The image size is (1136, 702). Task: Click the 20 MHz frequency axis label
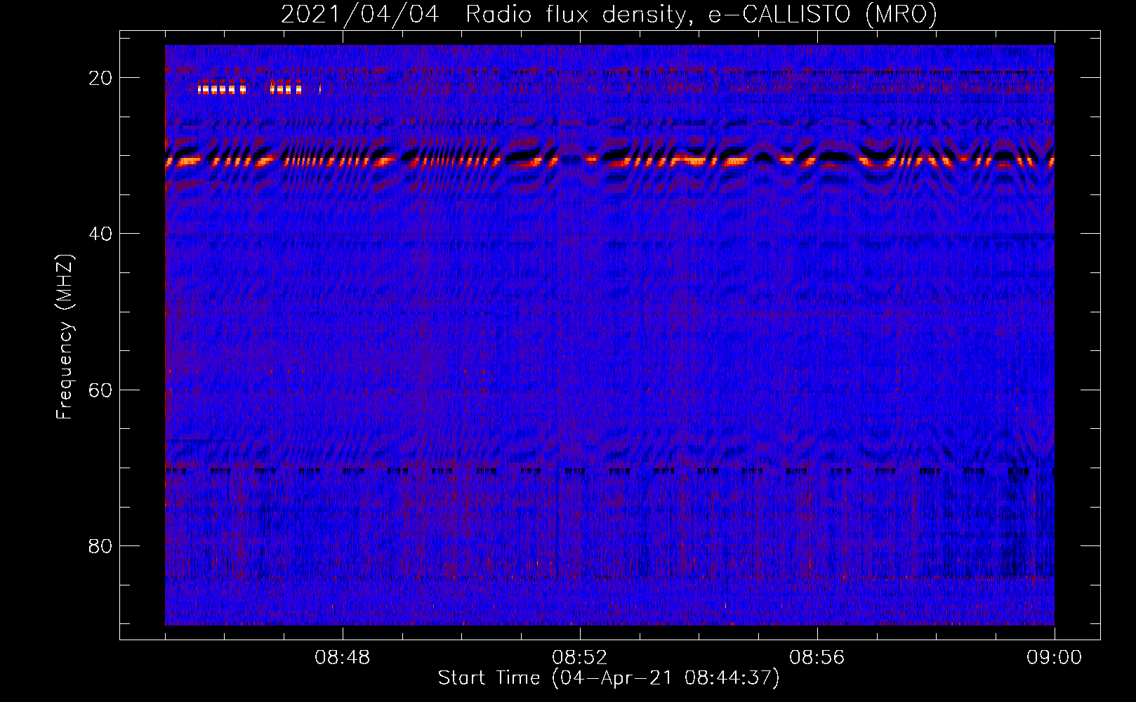point(100,78)
